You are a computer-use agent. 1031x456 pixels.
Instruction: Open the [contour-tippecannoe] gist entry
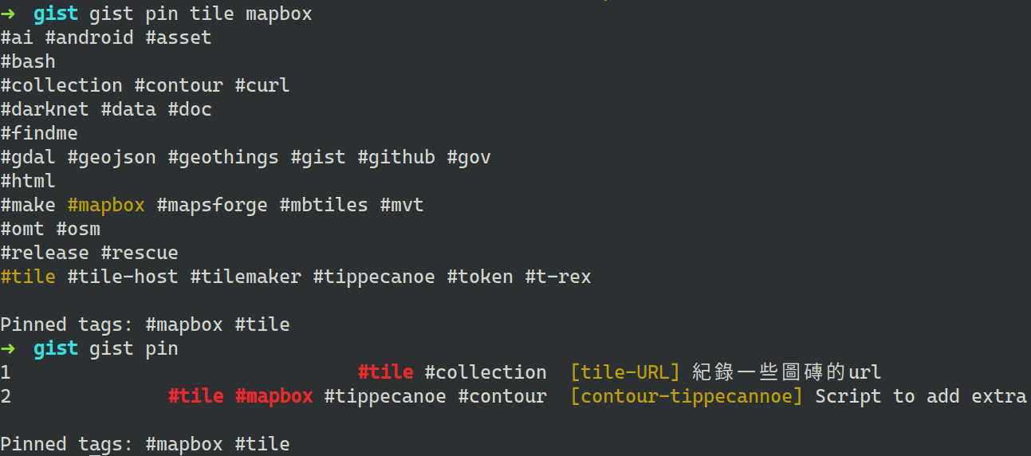[687, 396]
